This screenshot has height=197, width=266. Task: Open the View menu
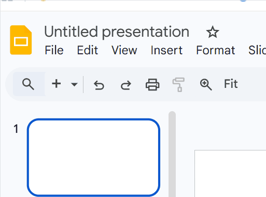124,50
